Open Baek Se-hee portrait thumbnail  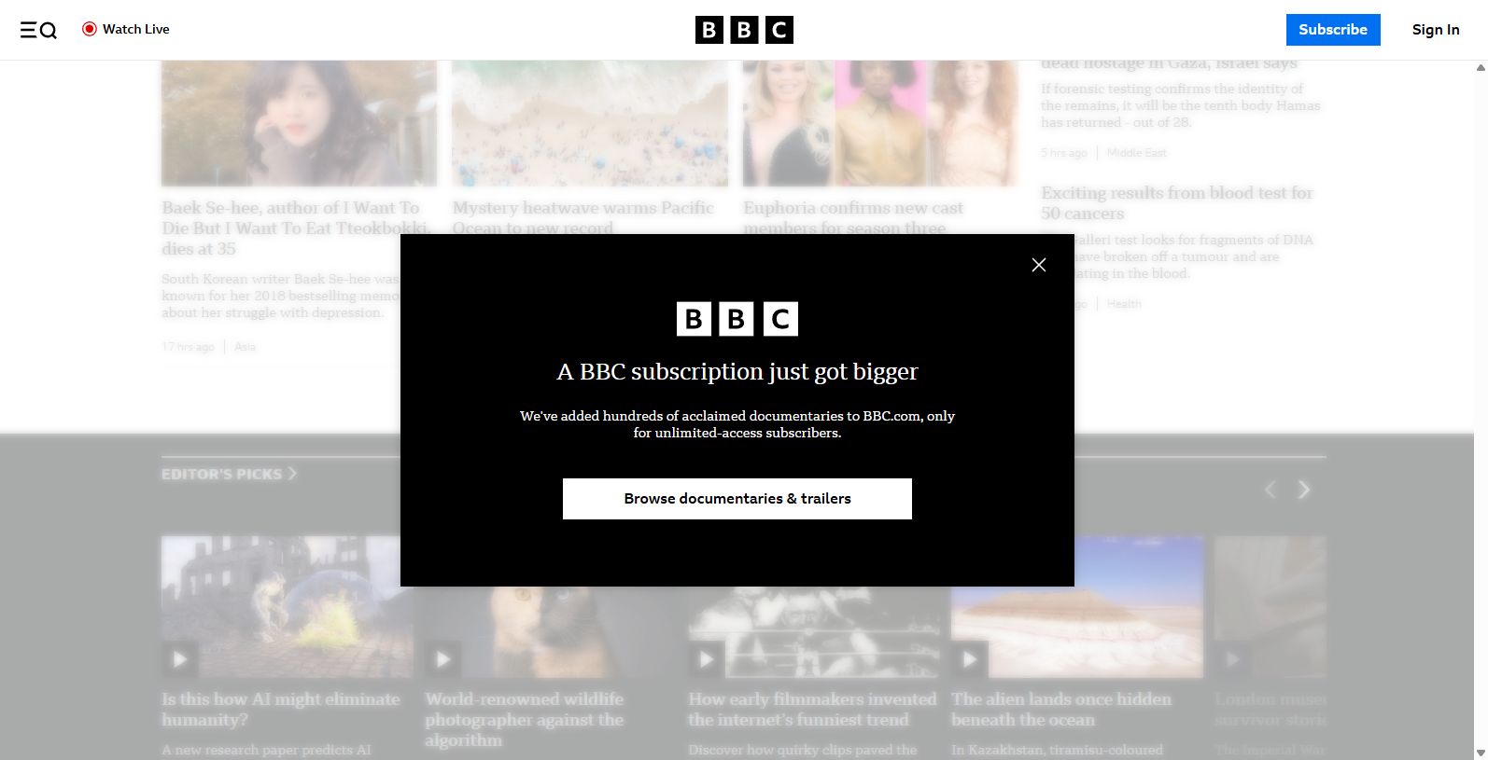click(x=299, y=123)
